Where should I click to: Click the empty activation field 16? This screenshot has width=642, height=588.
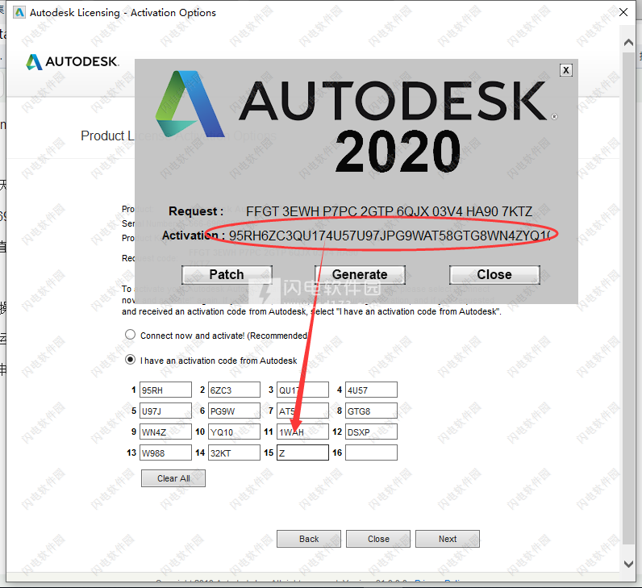371,452
